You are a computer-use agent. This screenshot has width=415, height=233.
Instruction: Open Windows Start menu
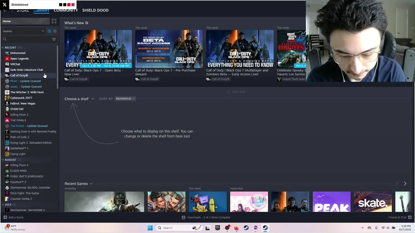(150, 228)
